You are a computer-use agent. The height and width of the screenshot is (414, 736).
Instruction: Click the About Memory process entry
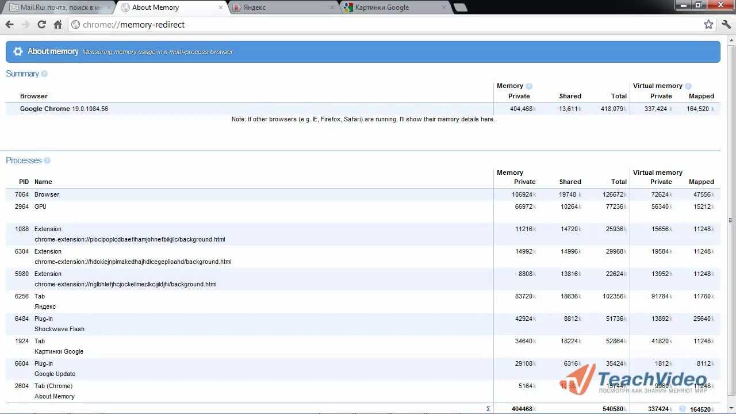[55, 396]
